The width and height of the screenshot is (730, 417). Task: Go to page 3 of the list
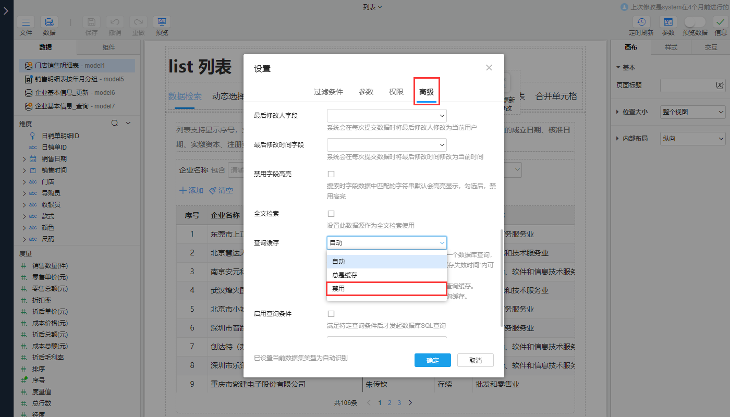[399, 402]
